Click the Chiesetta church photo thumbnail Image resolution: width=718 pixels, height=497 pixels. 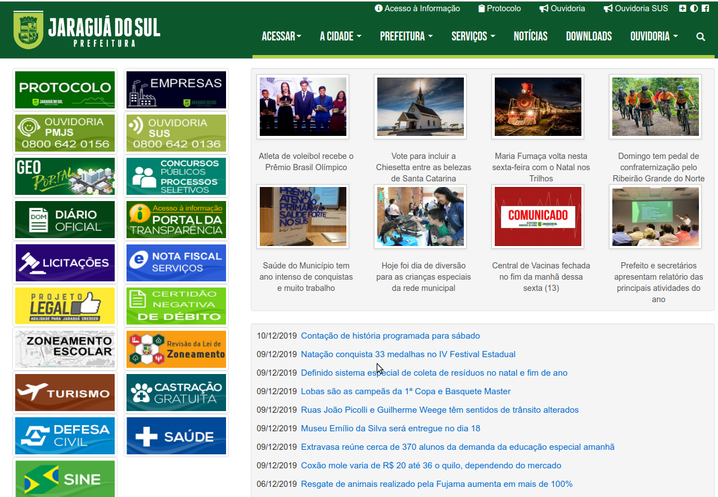[x=421, y=107]
